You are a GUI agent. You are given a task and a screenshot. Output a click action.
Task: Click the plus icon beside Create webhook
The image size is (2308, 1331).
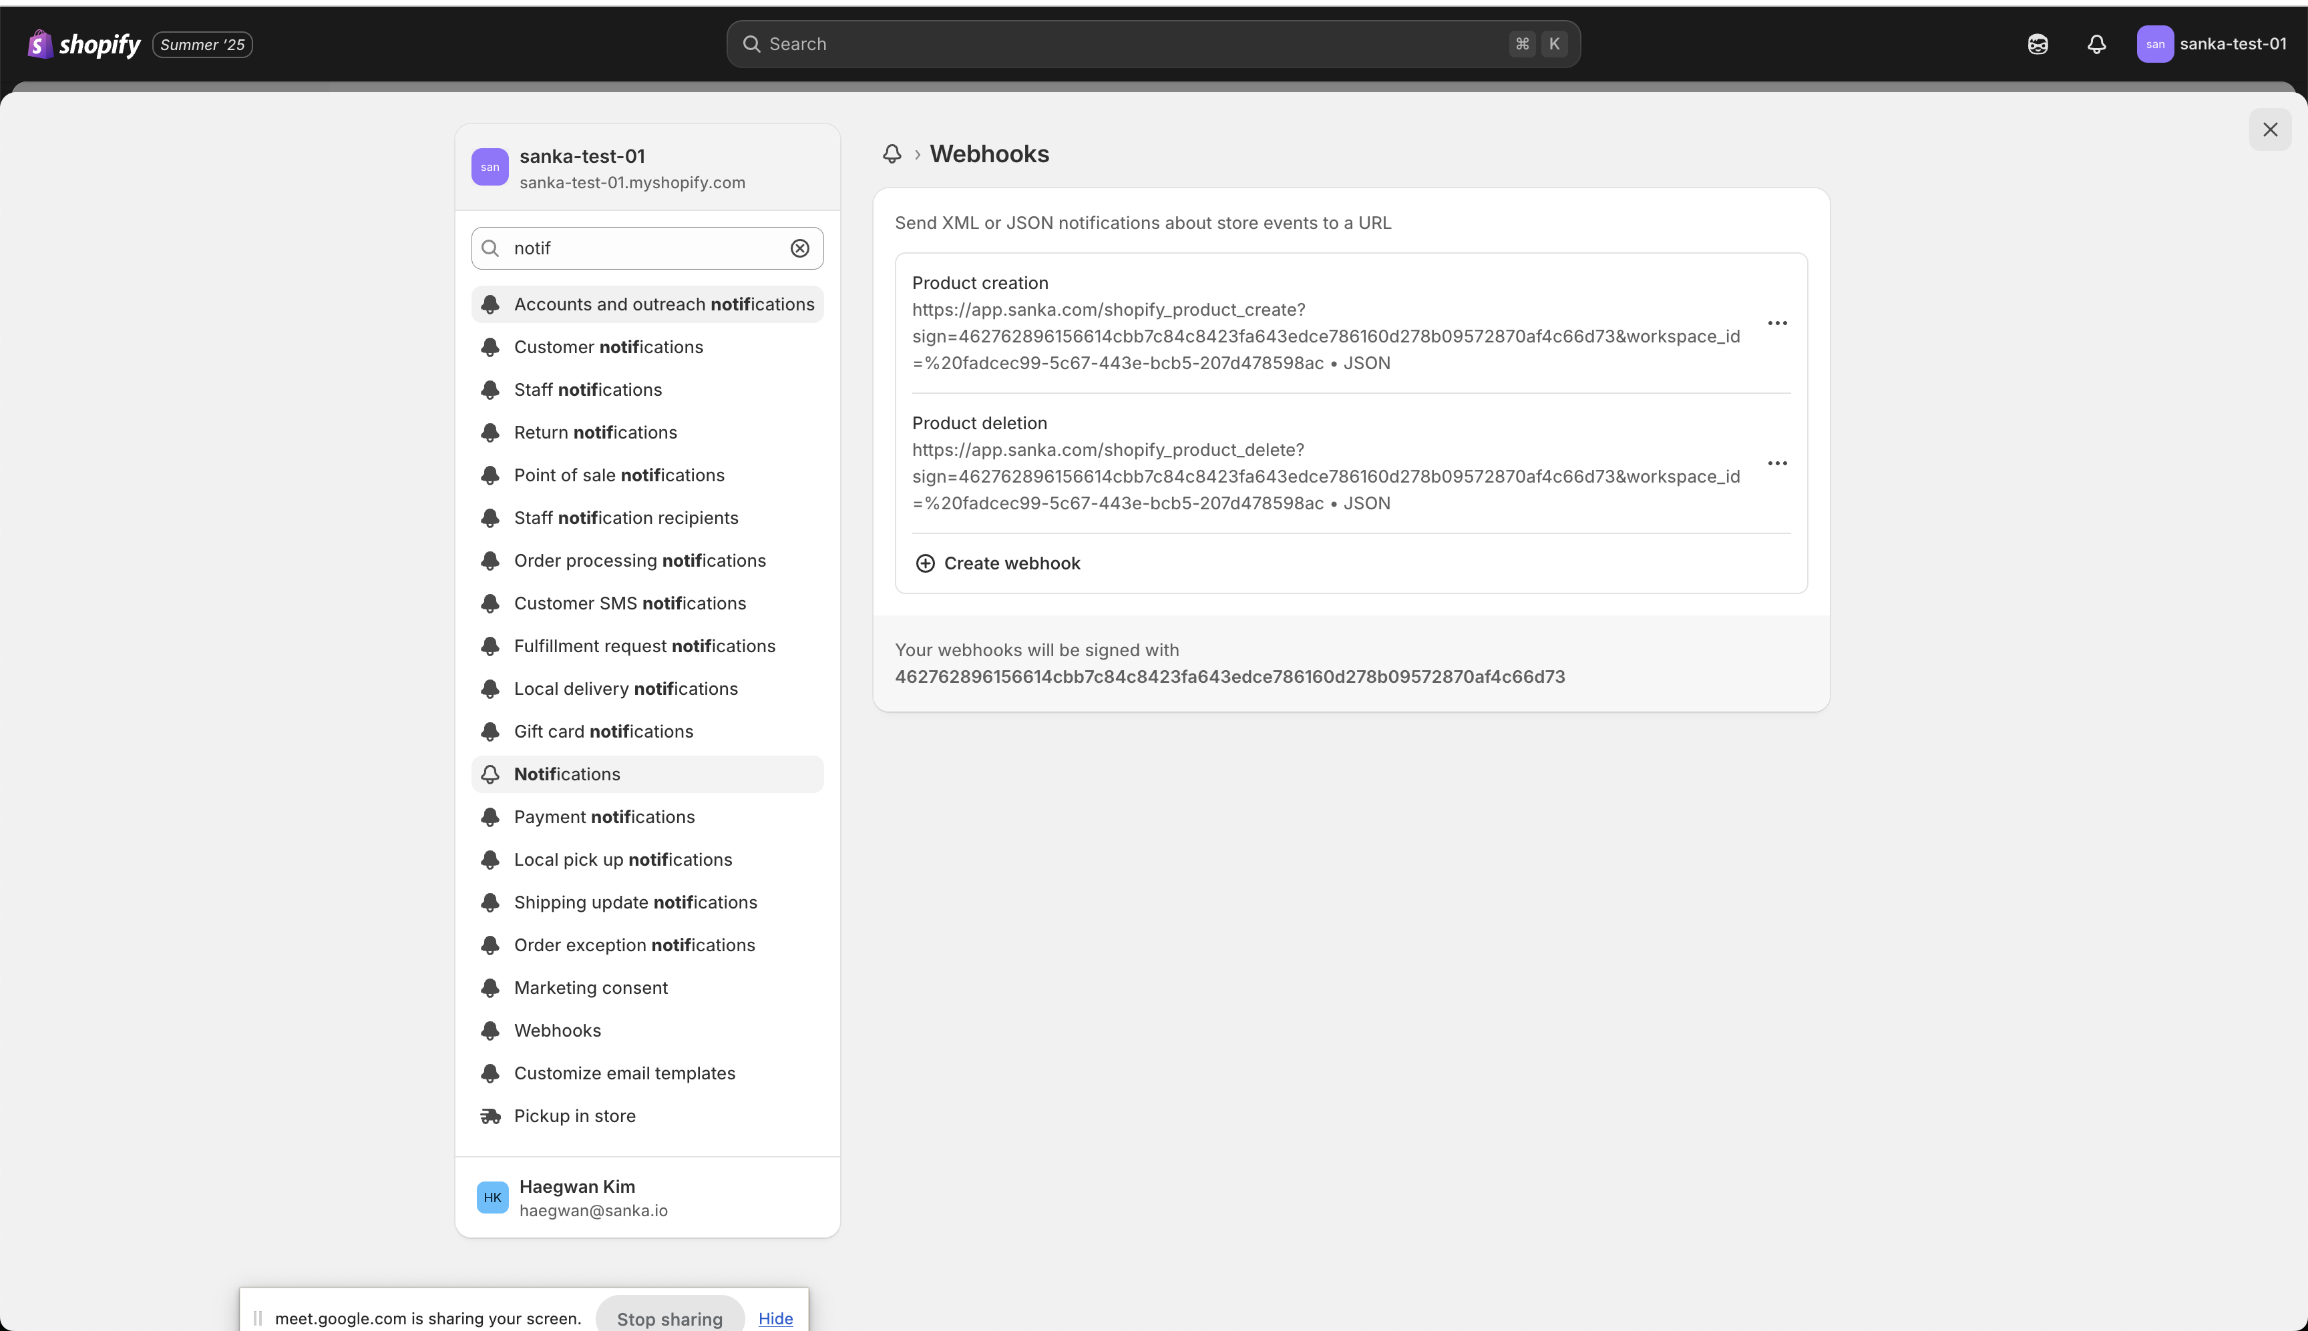click(926, 563)
